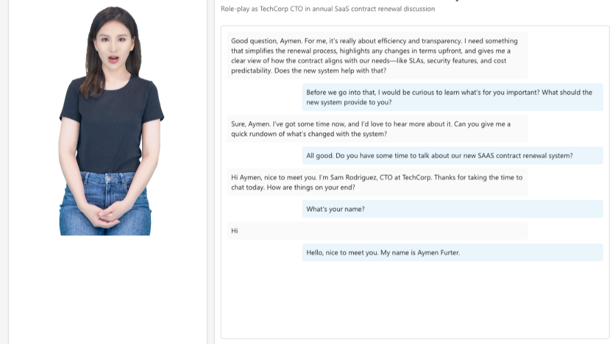Select the "Hello, nice to meet you" message
This screenshot has width=612, height=344.
[451, 253]
